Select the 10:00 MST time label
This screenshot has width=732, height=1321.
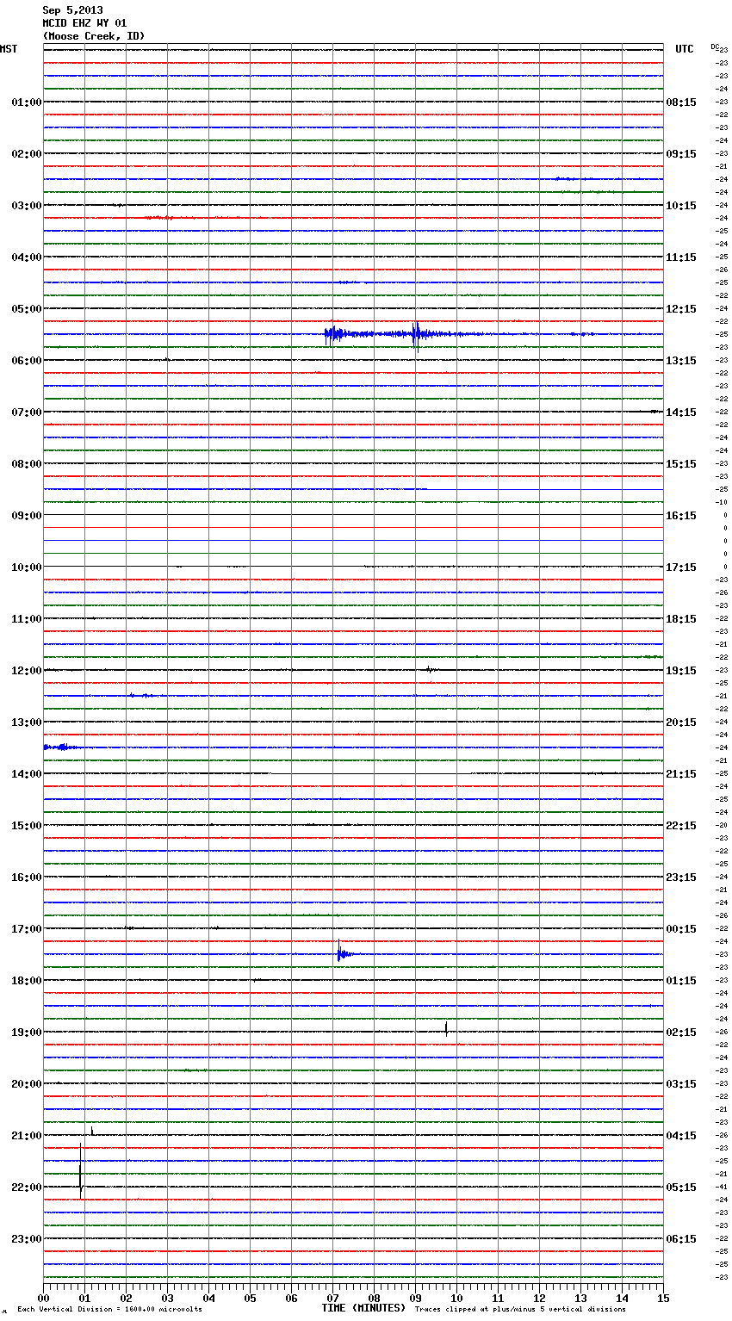point(26,567)
